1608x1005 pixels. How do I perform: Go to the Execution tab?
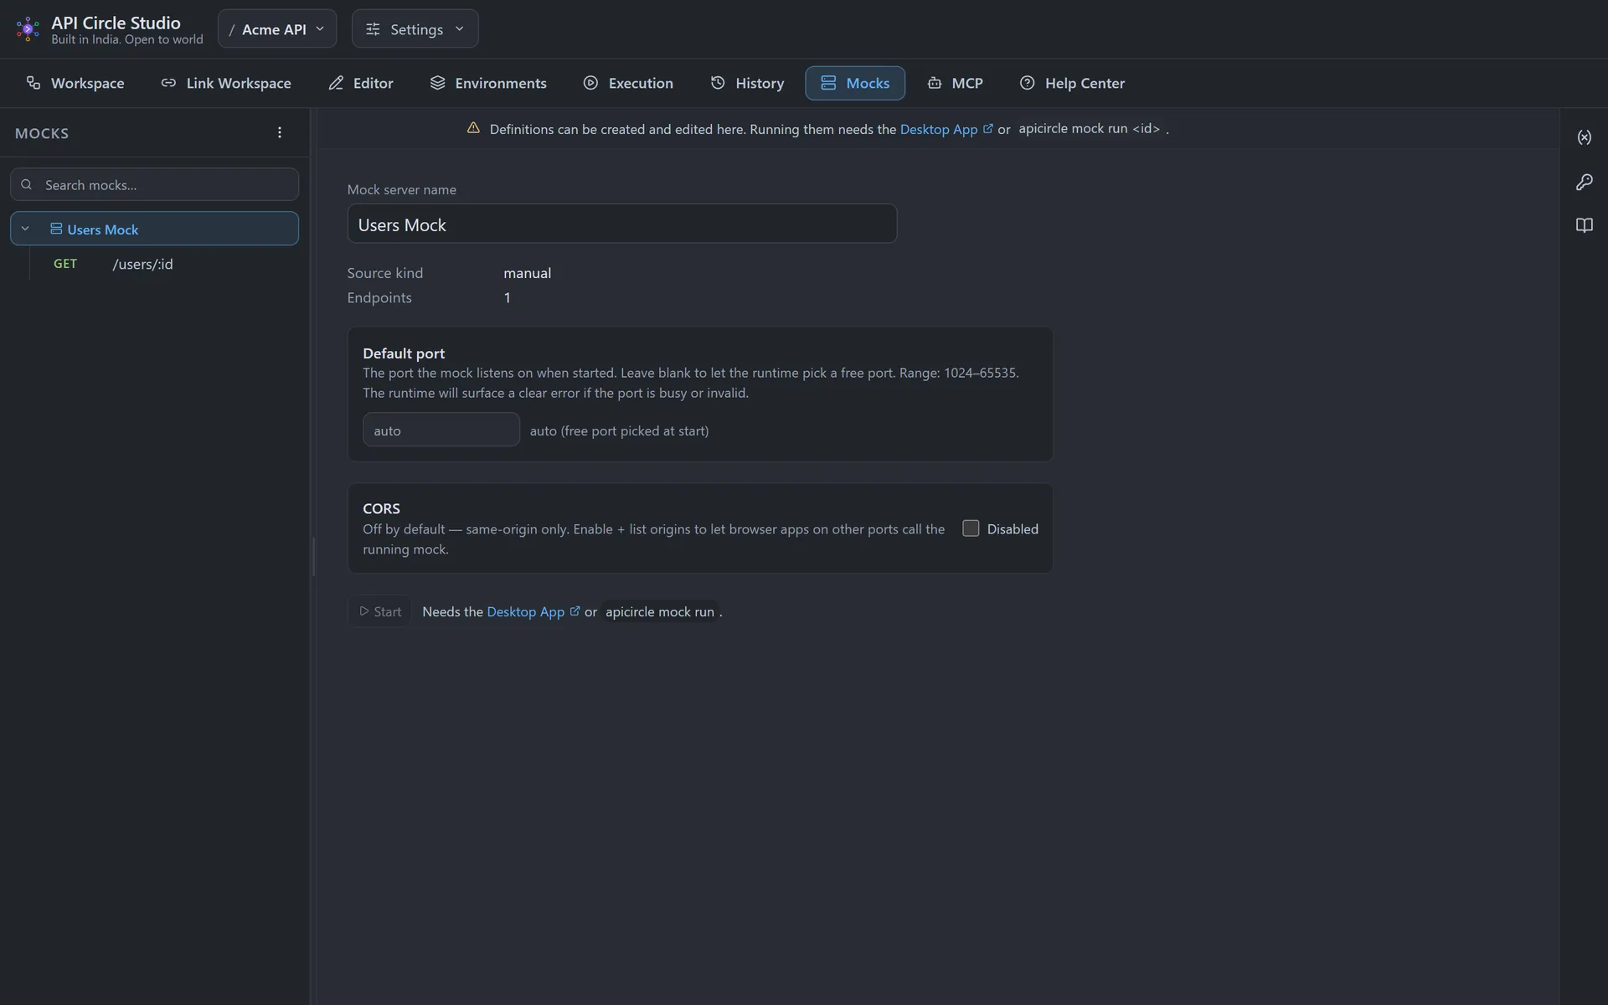628,83
